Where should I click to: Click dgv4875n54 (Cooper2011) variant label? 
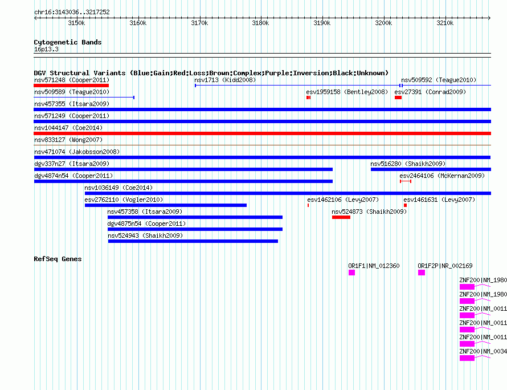click(x=146, y=224)
